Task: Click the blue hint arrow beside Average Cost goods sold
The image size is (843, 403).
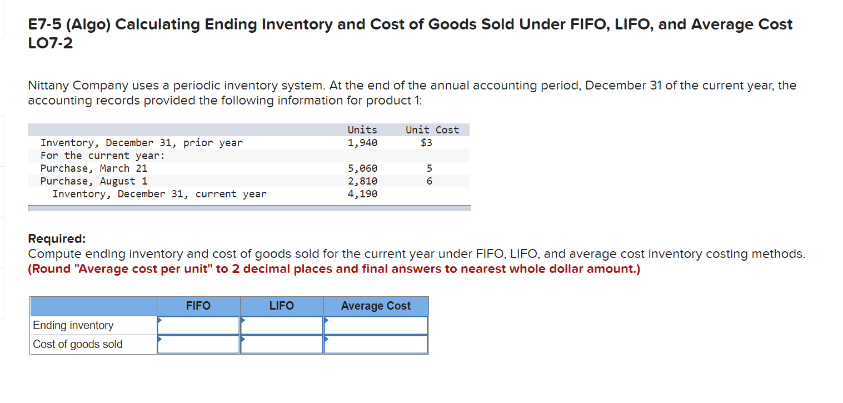Action: (x=327, y=340)
